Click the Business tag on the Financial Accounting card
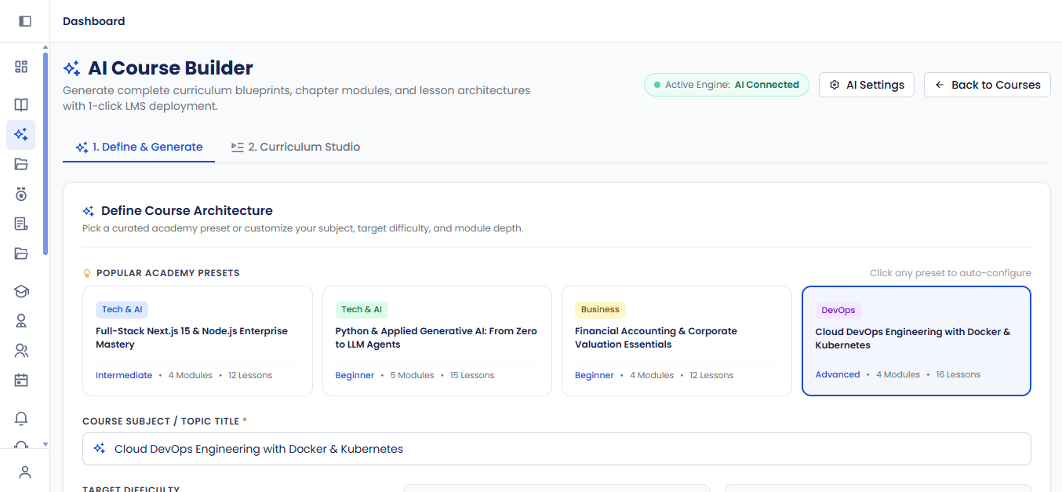Screen dimensions: 1062x492 (601, 309)
